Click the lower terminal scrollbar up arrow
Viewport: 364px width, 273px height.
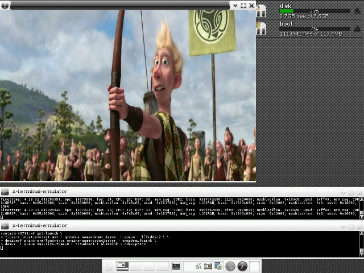pos(362,233)
